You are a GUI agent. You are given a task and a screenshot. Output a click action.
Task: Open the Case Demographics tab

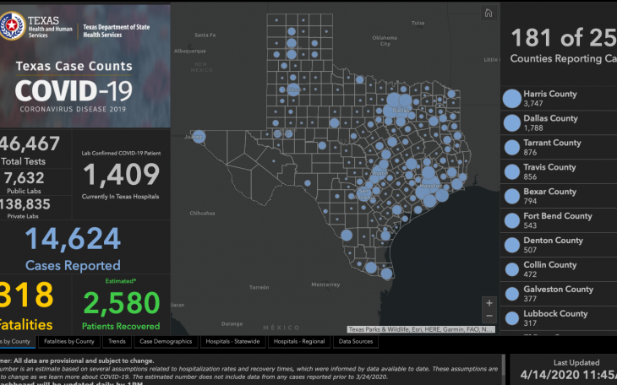(x=167, y=342)
